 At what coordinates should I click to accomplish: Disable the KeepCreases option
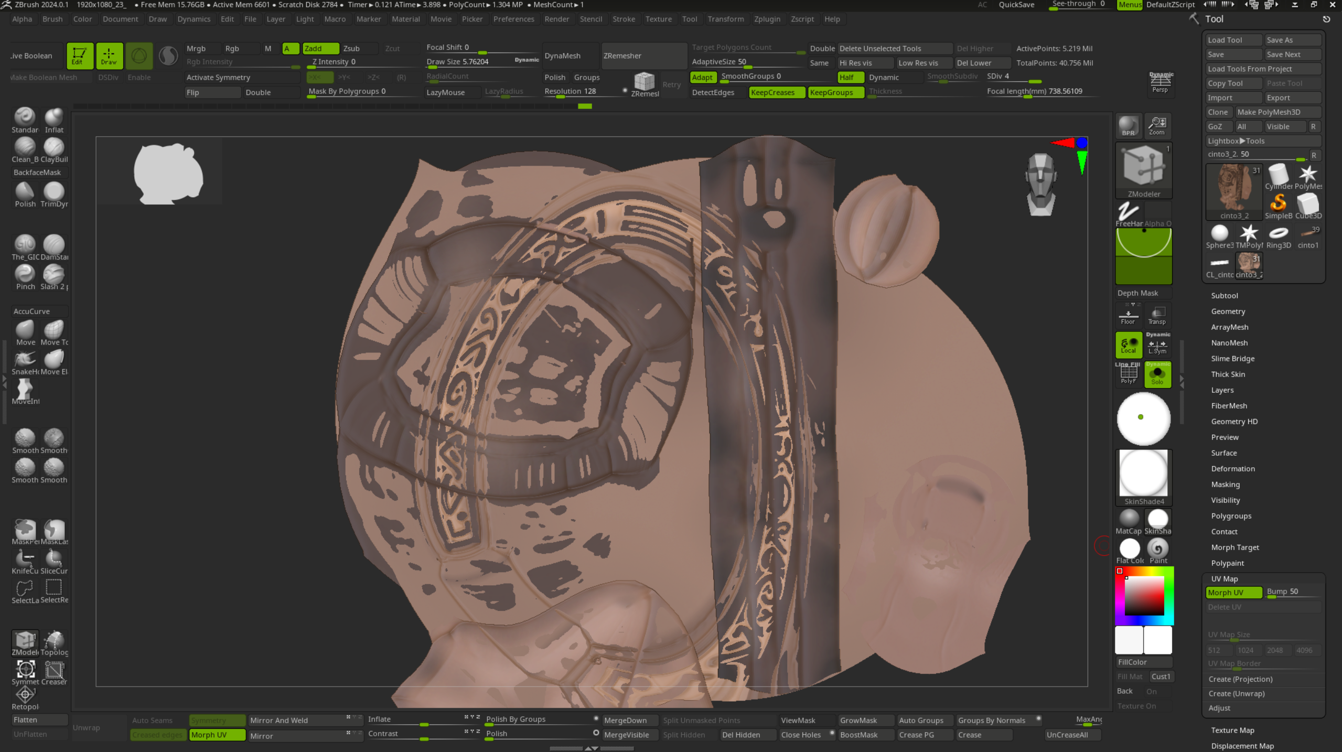tap(776, 92)
